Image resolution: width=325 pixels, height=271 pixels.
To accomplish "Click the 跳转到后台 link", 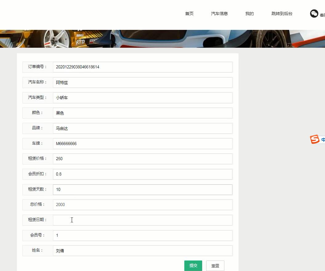I will [282, 14].
